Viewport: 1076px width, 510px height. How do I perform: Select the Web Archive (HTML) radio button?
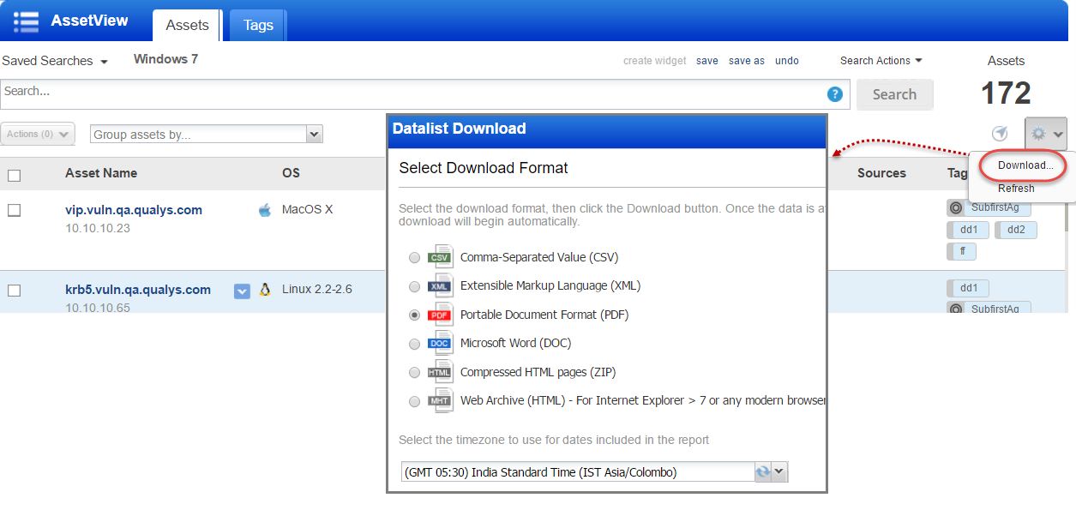pyautogui.click(x=415, y=401)
